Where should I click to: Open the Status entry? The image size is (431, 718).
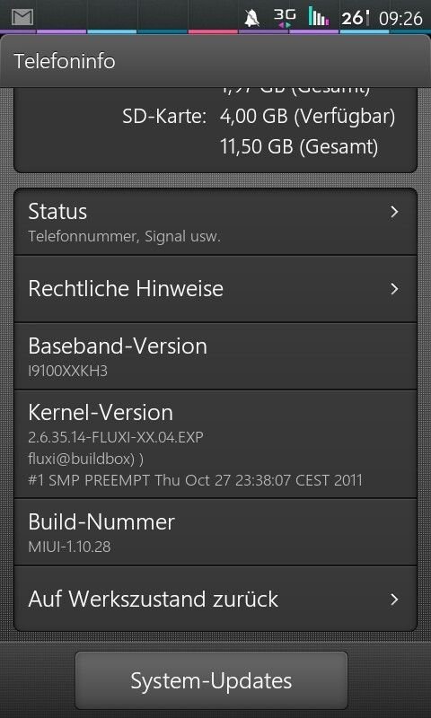(x=215, y=222)
